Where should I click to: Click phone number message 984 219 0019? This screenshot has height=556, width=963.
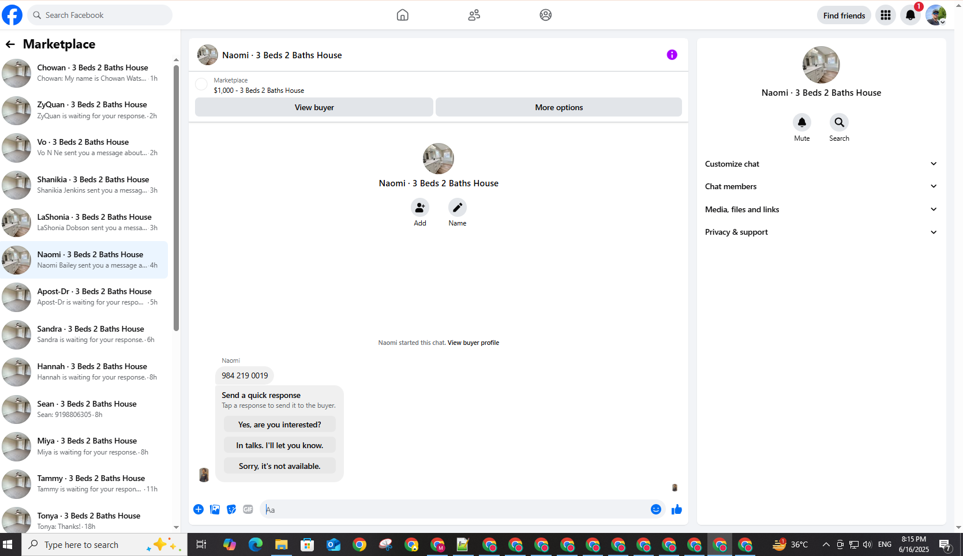click(245, 375)
